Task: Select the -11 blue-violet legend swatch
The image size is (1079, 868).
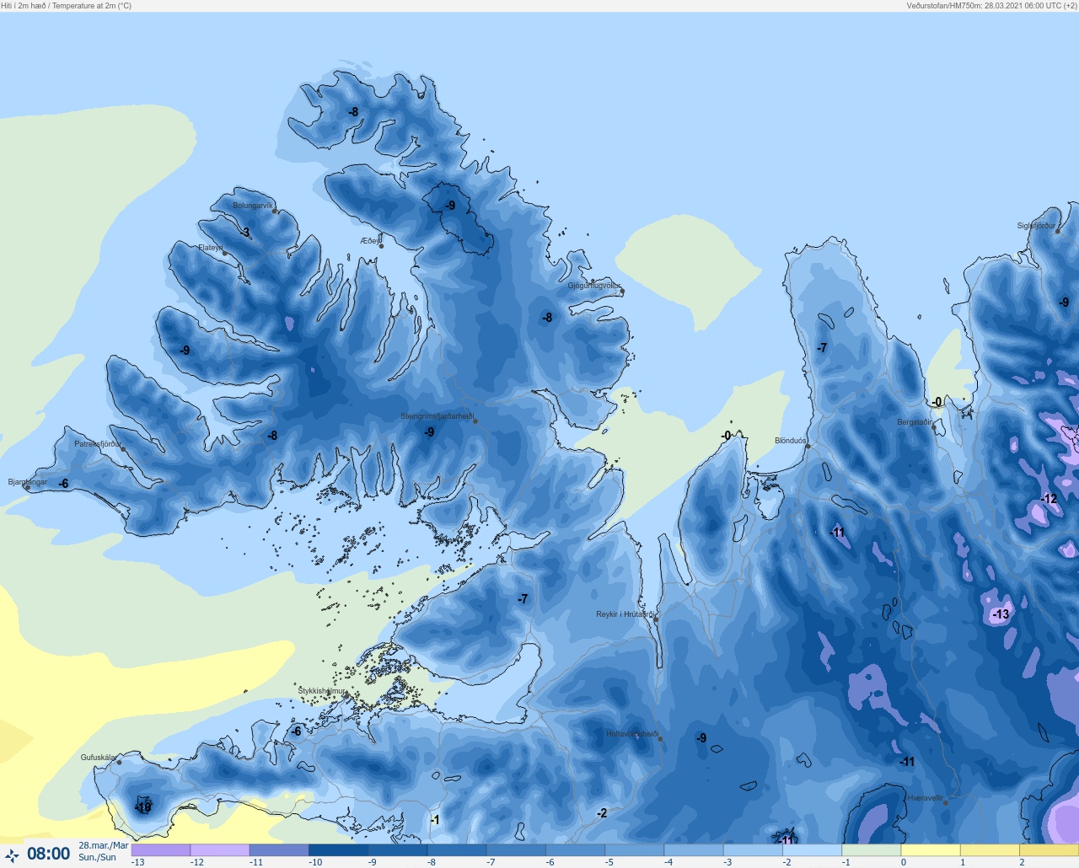Action: point(279,850)
